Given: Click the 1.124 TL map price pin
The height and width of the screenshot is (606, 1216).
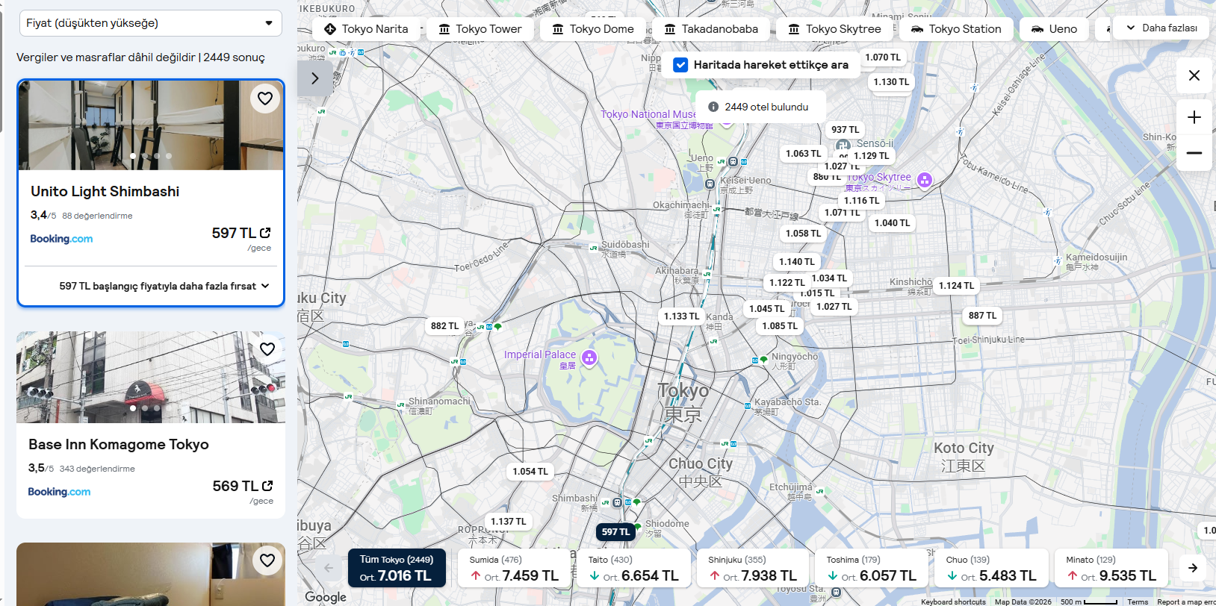Looking at the screenshot, I should [x=956, y=285].
